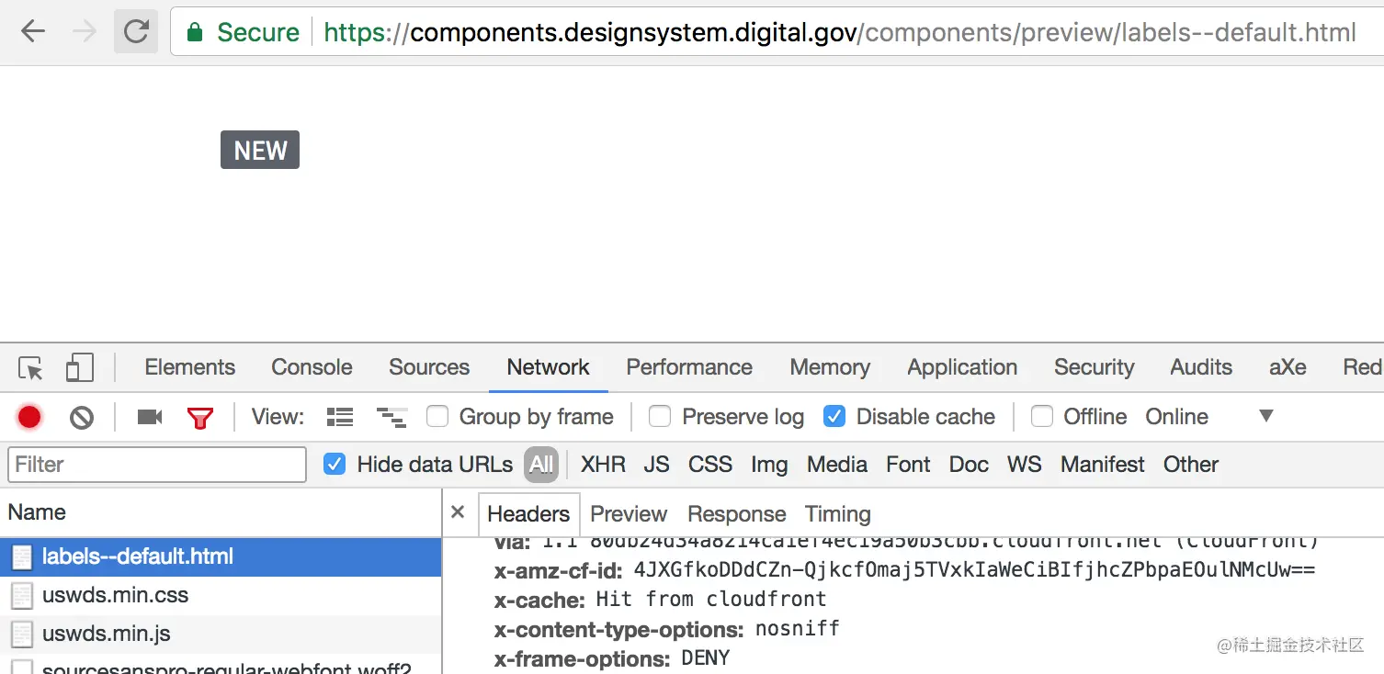Click the browser forward arrow
Screen dimensions: 1384x674
[x=85, y=32]
